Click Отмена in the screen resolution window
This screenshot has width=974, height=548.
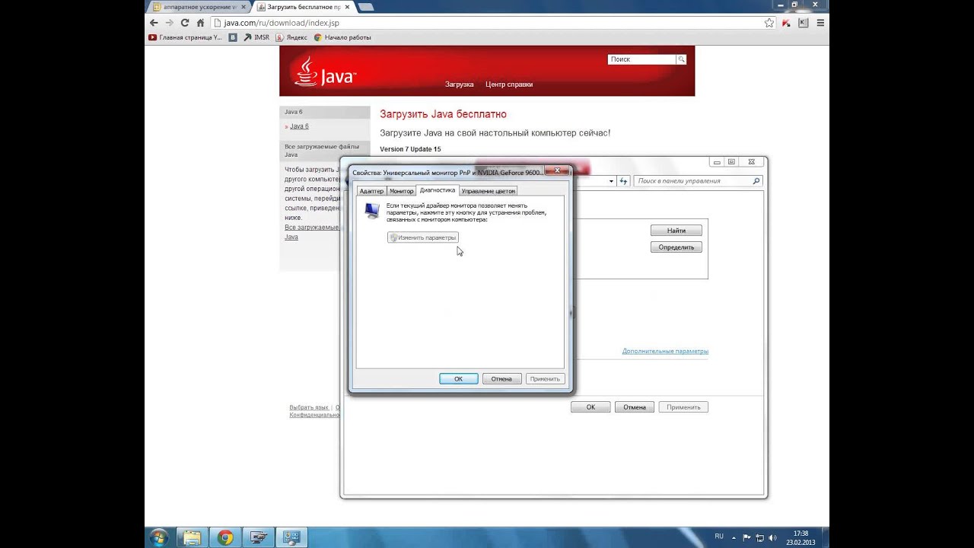635,407
